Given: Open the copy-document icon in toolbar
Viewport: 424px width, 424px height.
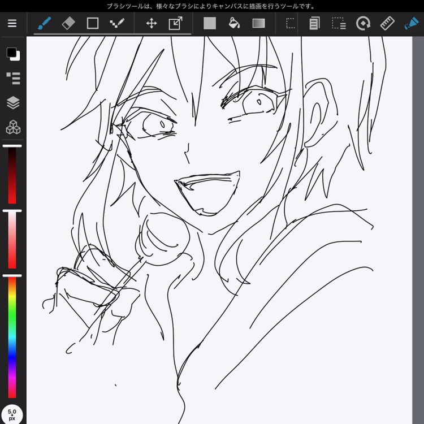Looking at the screenshot, I should (314, 23).
